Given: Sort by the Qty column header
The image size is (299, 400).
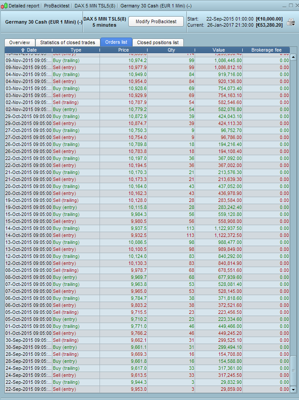Looking at the screenshot, I should coord(171,50).
